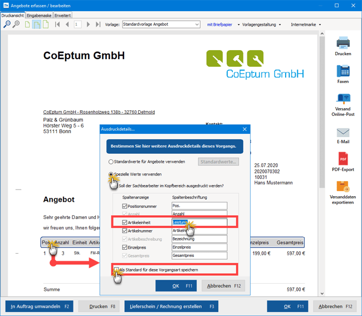The width and height of the screenshot is (362, 316).
Task: Click the Einzelpreis column label field
Action: click(x=199, y=247)
